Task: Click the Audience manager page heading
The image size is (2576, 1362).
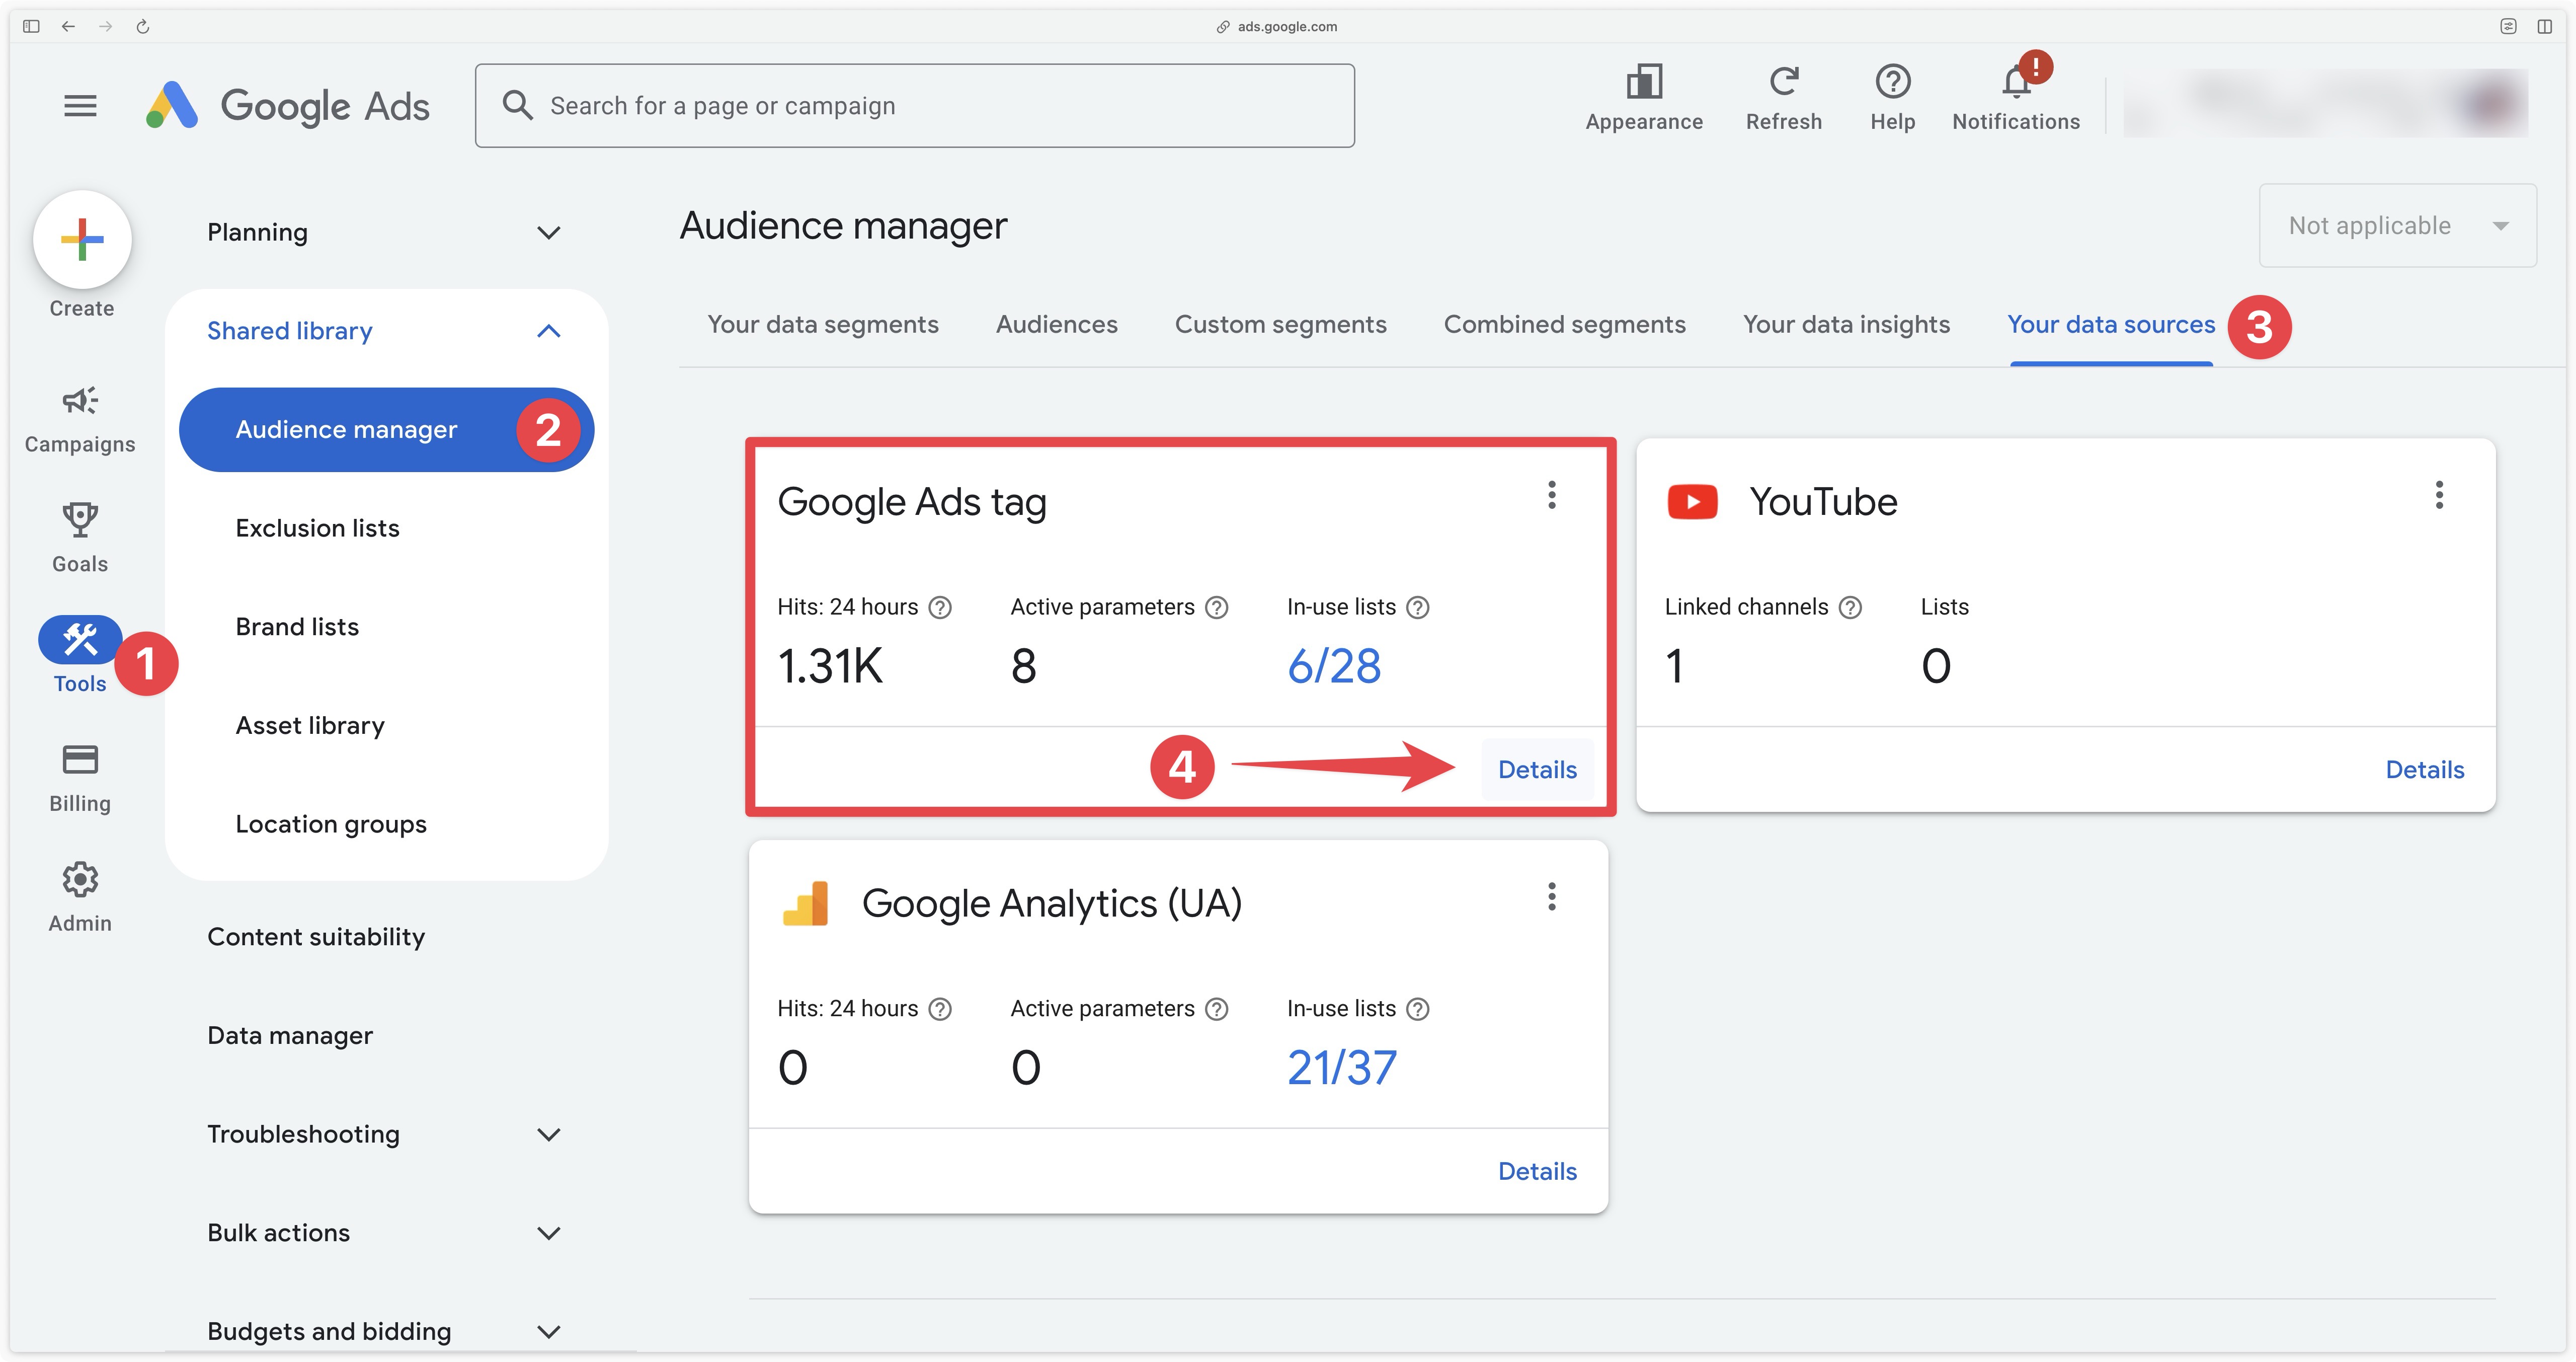Action: (x=843, y=225)
